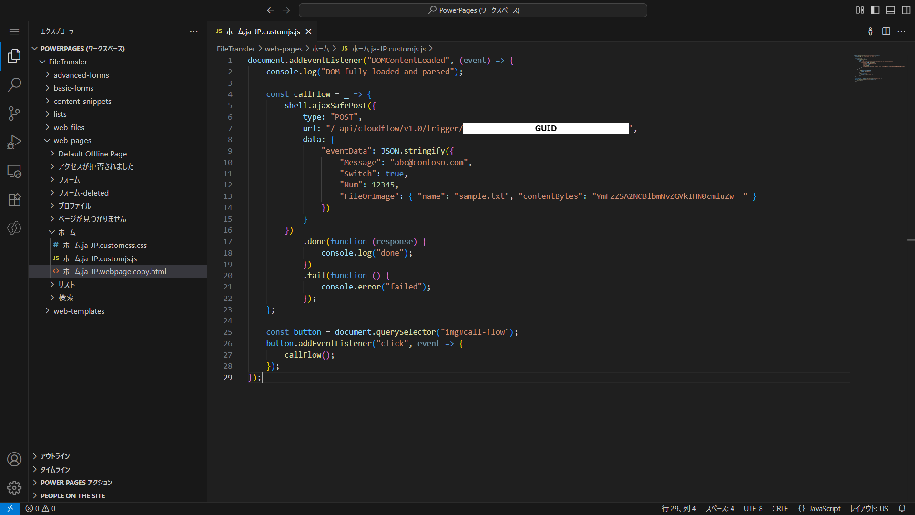Open ホーム.ja-JP.customcss.css file in explorer

tap(104, 245)
